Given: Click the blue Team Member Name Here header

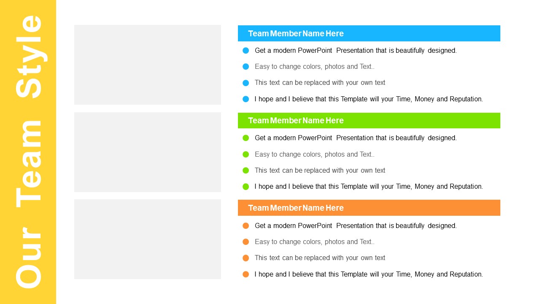Looking at the screenshot, I should 369,33.
